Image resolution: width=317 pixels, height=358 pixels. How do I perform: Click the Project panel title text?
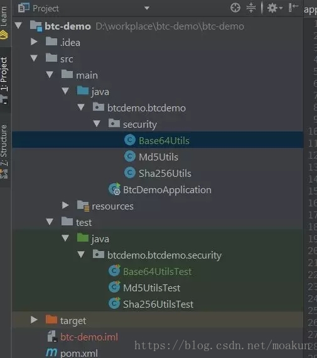[x=46, y=8]
